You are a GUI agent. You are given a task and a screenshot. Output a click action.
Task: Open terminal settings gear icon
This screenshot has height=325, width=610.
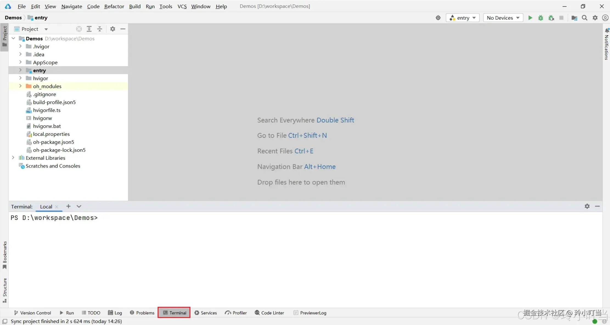[587, 206]
